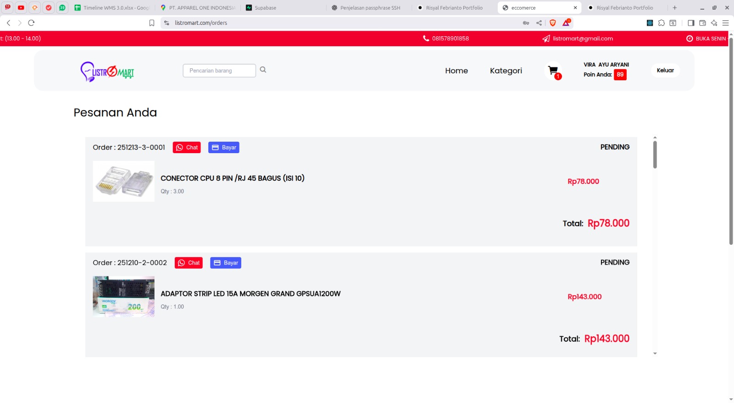Viewport: 734px width, 403px height.
Task: Open browser extensions puzzle icon
Action: (x=661, y=23)
